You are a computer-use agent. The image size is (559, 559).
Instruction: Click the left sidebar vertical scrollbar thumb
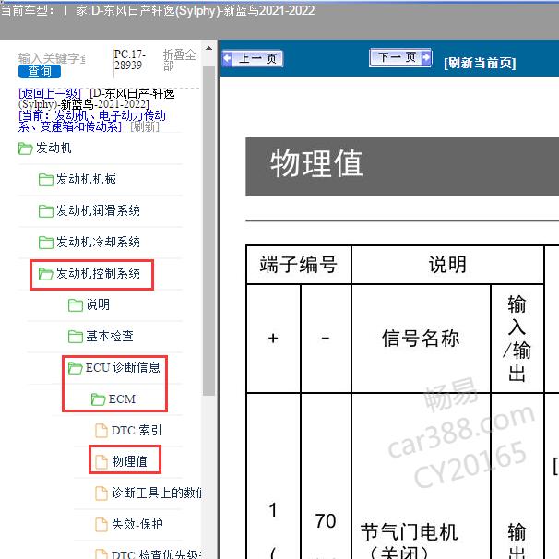(x=208, y=231)
